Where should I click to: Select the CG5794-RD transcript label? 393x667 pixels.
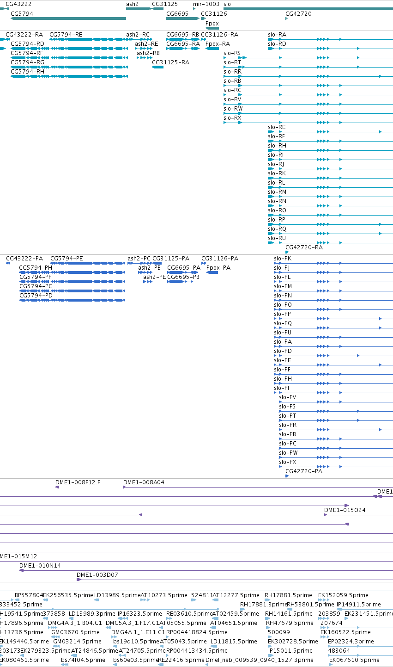(x=27, y=44)
